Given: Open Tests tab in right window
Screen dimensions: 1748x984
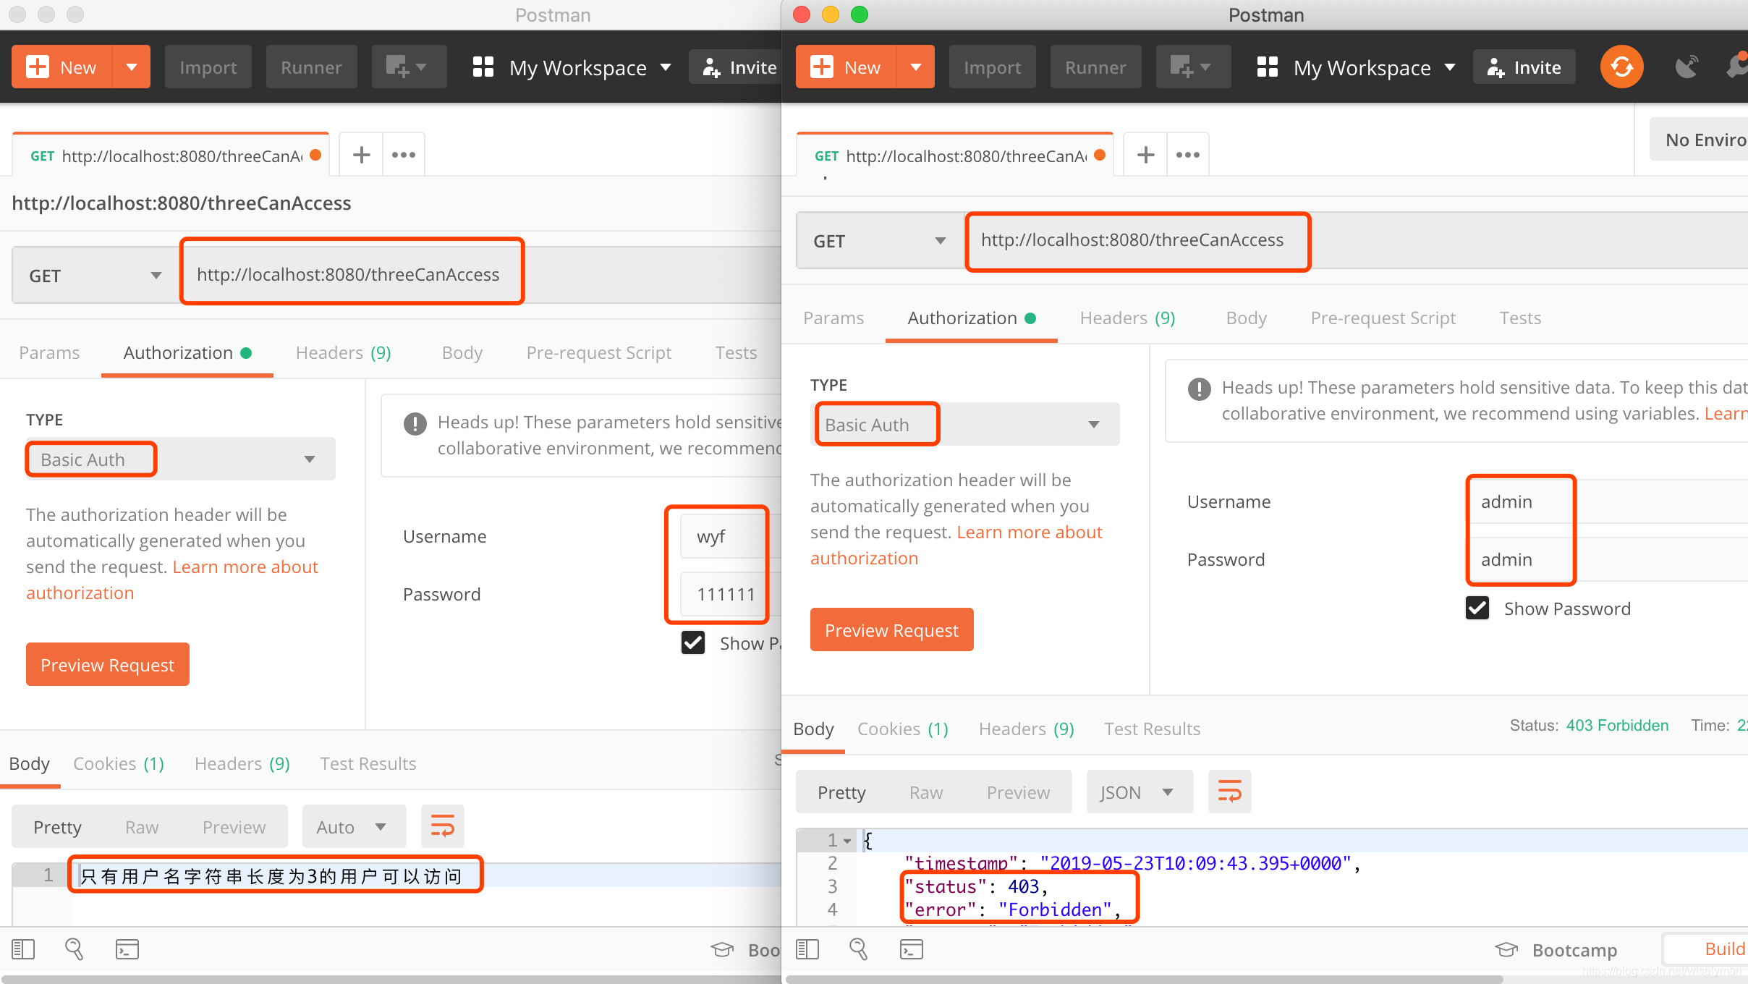Looking at the screenshot, I should click(1520, 318).
